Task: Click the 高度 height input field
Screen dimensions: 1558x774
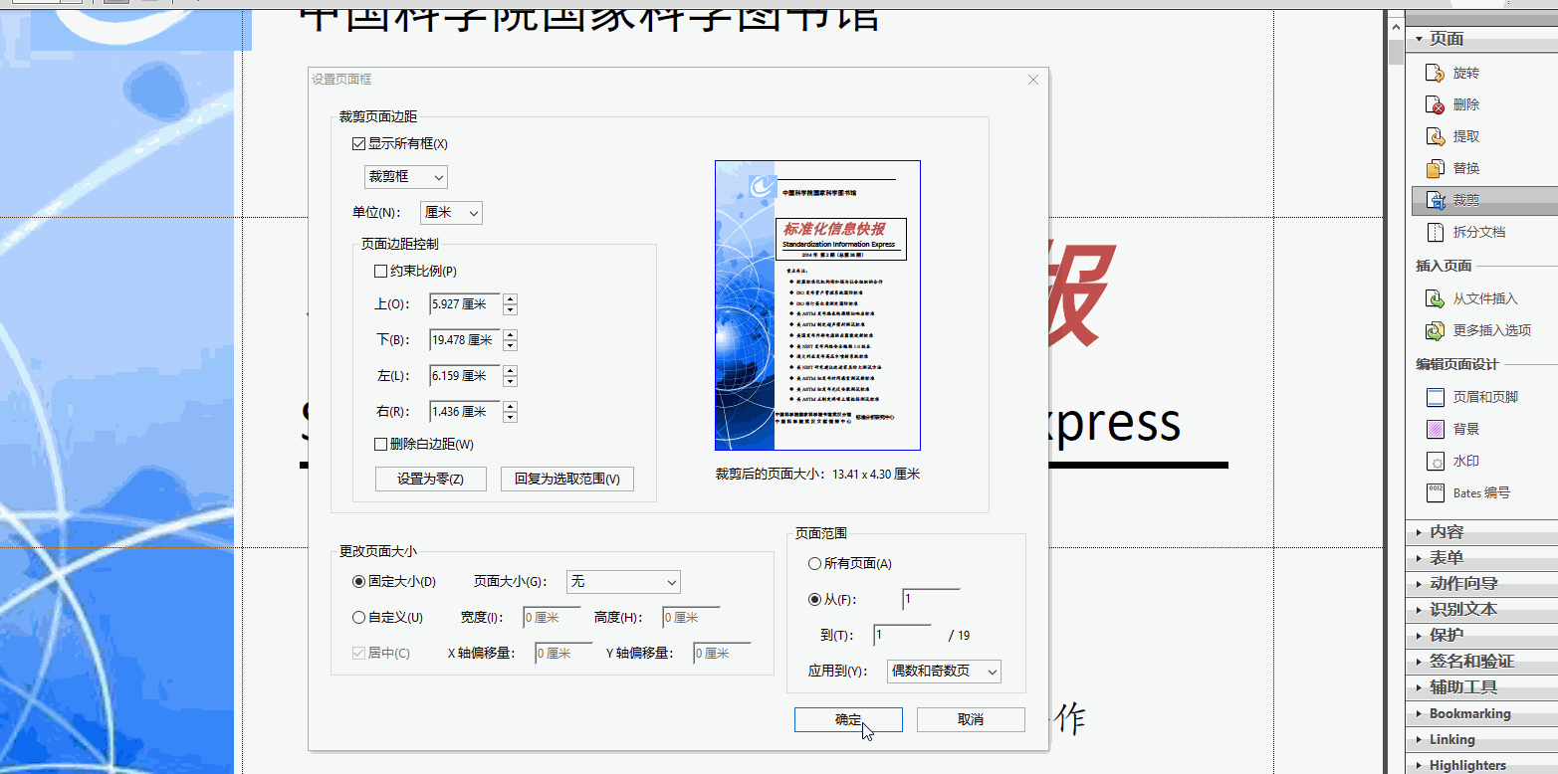Action: (x=691, y=618)
